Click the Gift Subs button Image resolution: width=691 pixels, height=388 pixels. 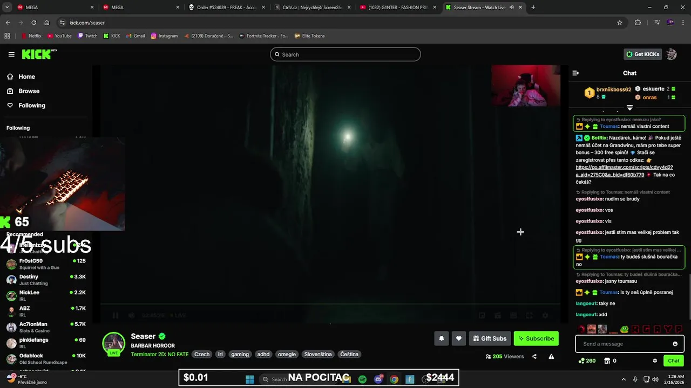(490, 338)
